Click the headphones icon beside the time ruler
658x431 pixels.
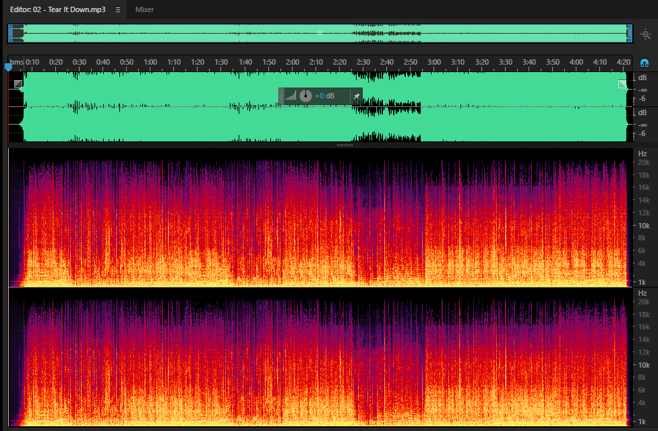coord(645,63)
